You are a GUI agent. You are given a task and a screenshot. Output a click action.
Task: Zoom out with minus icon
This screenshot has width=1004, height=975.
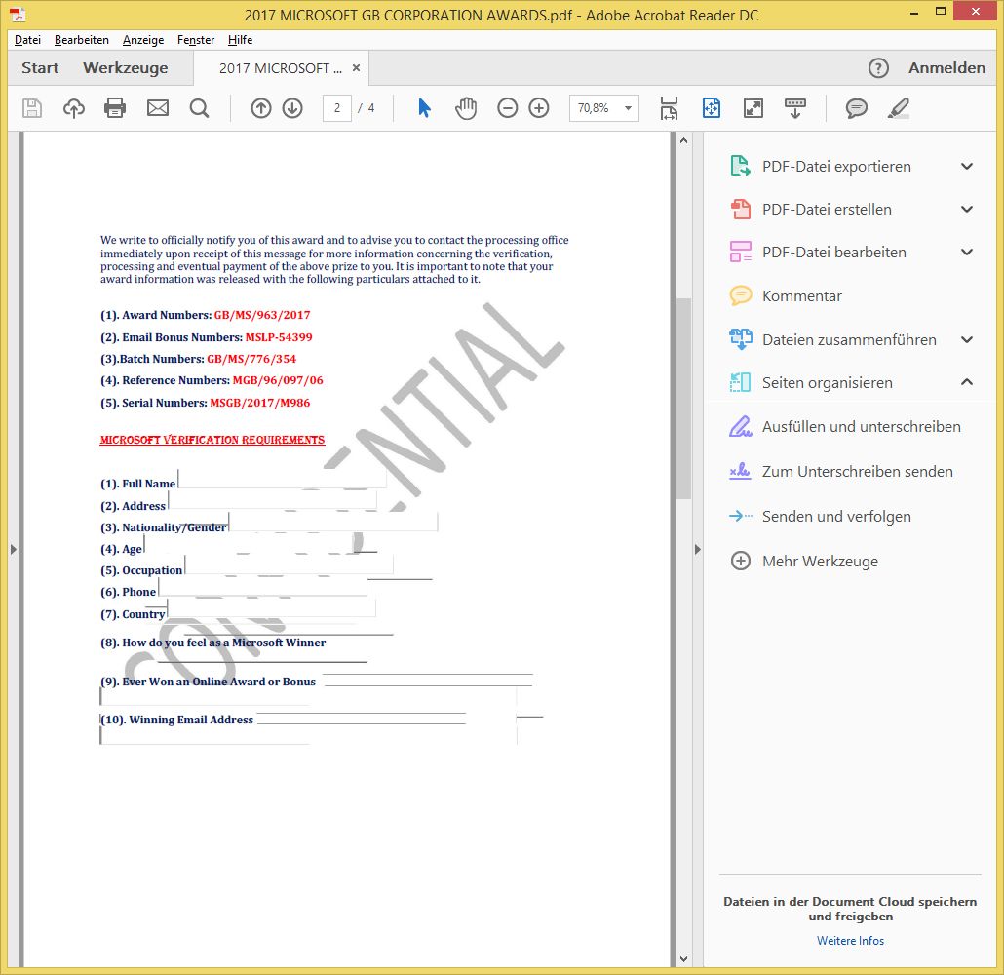pos(507,108)
